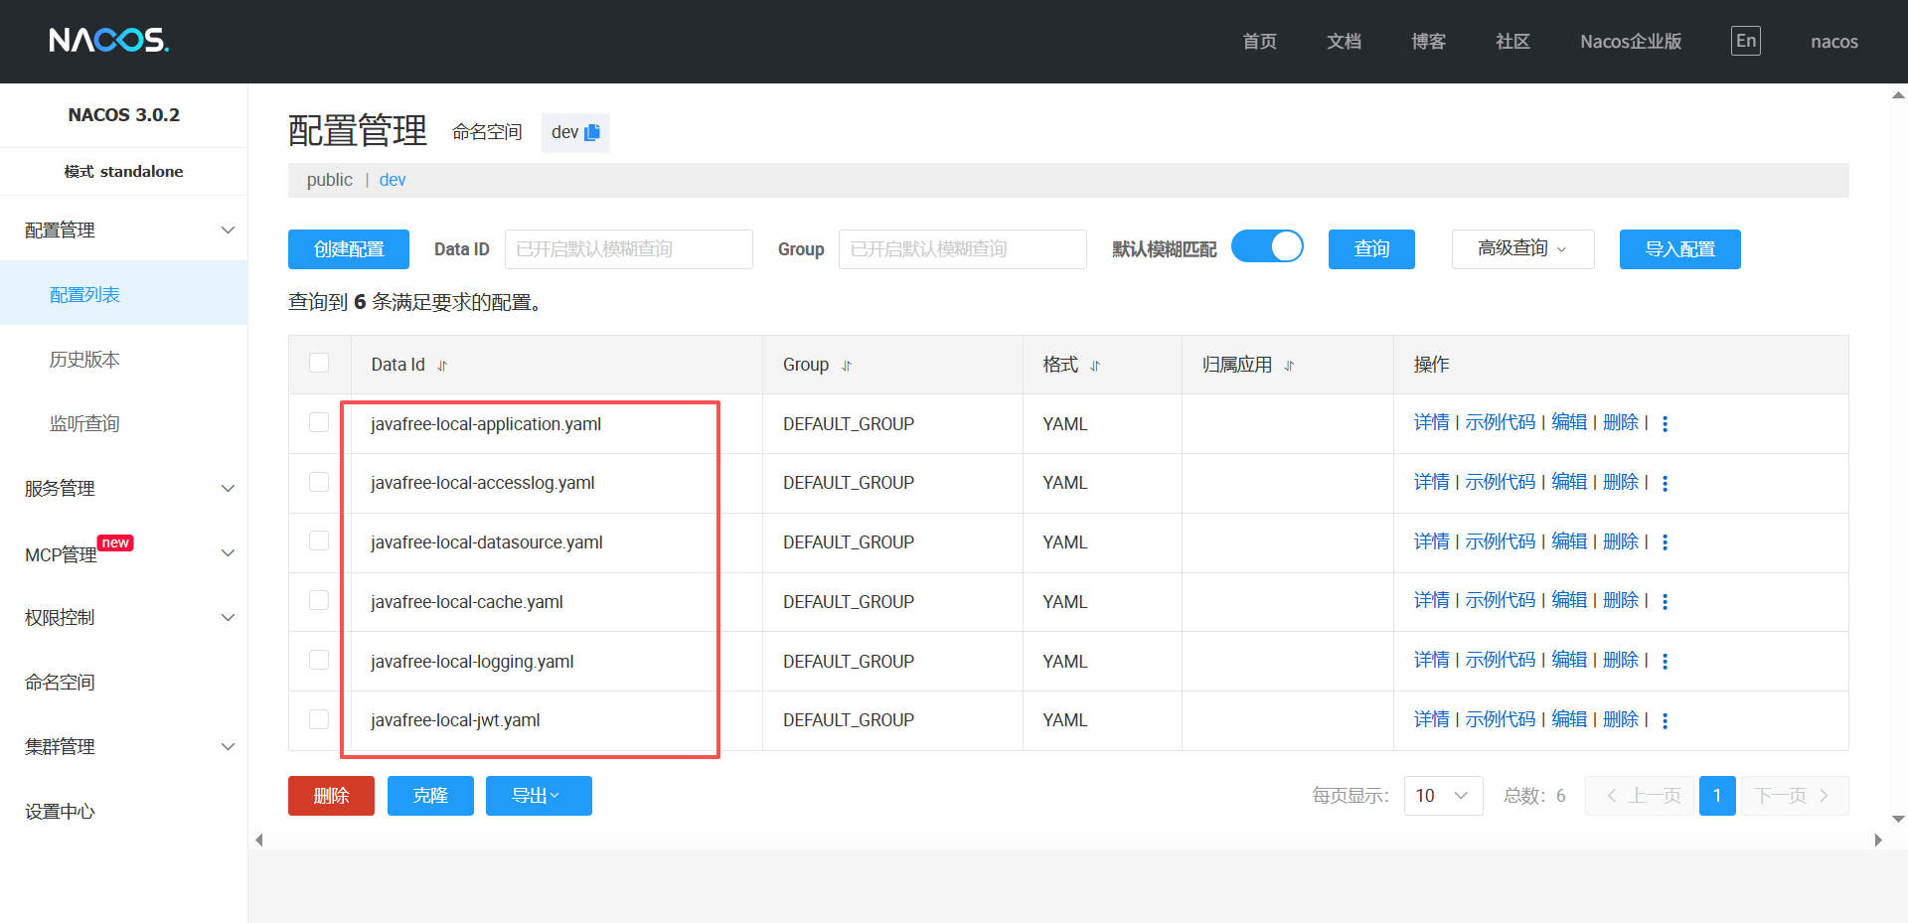Viewport: 1908px width, 923px height.
Task: Sort the 归属应用 column via its icon
Action: click(1289, 366)
